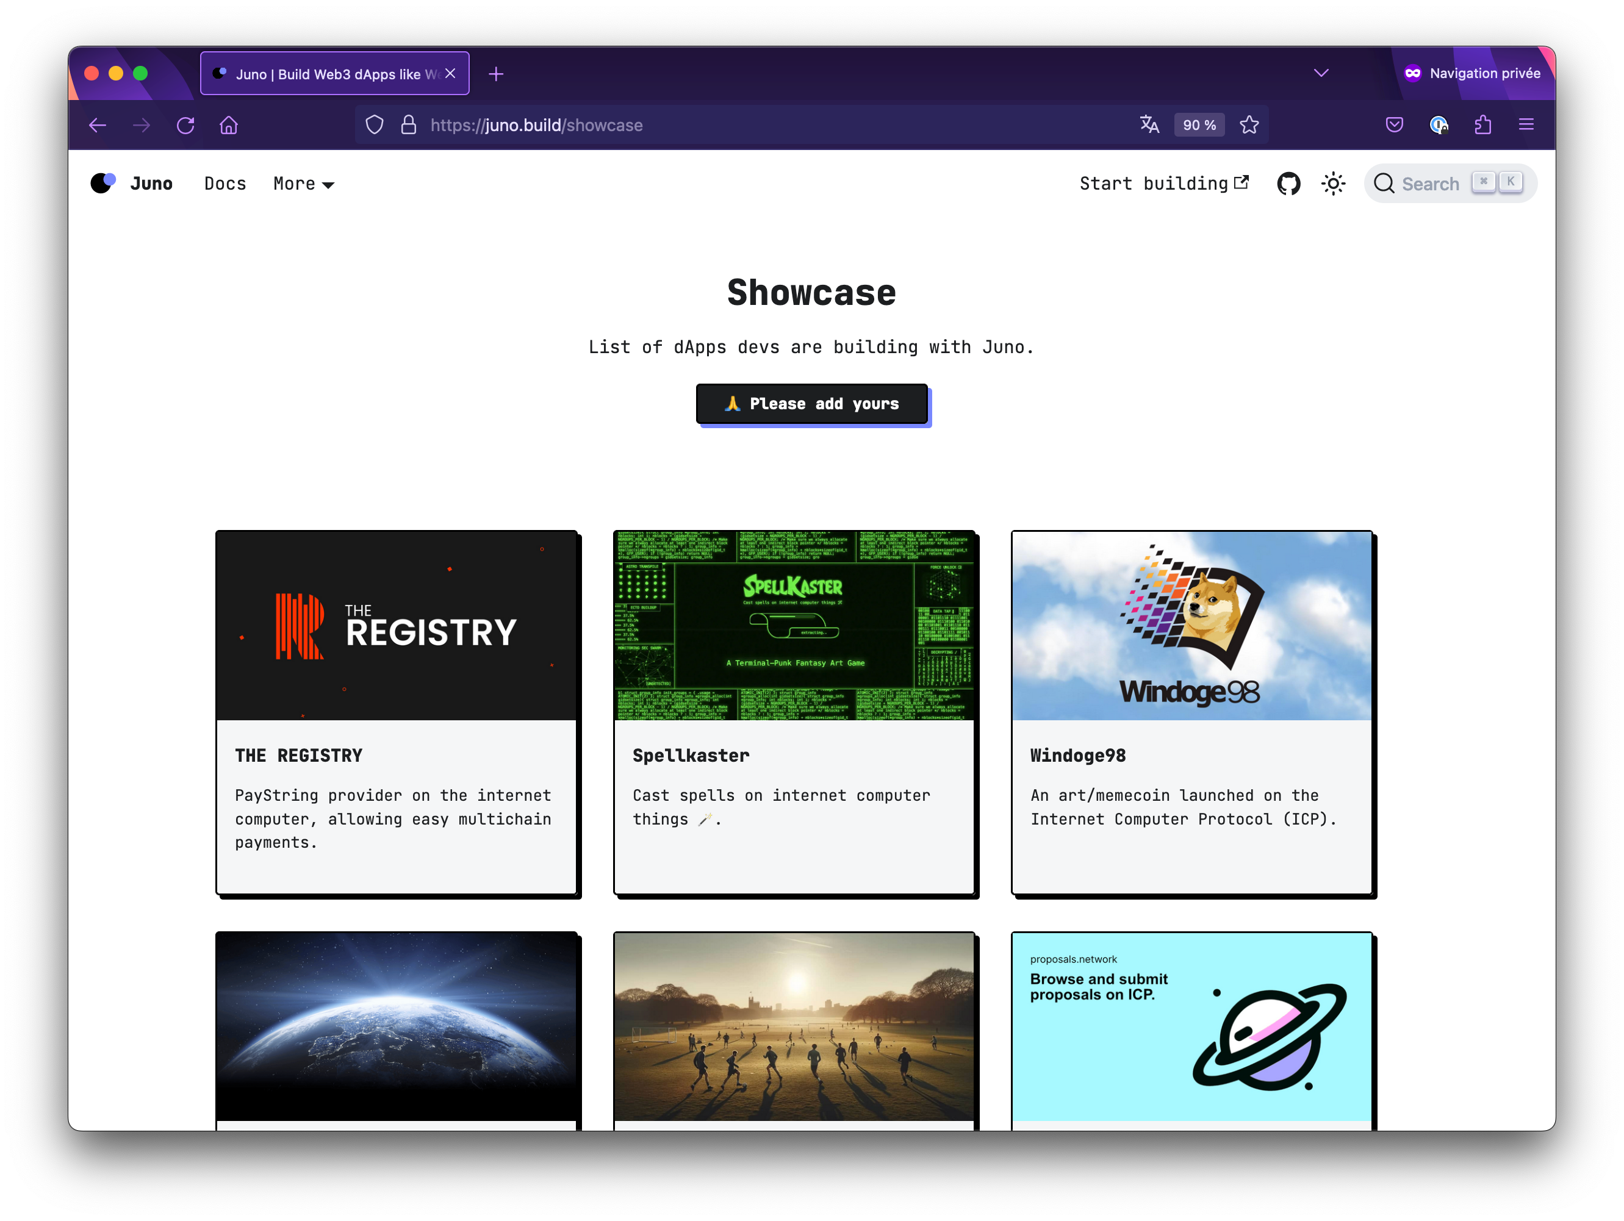Viewport: 1624px width, 1221px height.
Task: Reset the 90 % zoom level indicator
Action: coord(1199,125)
